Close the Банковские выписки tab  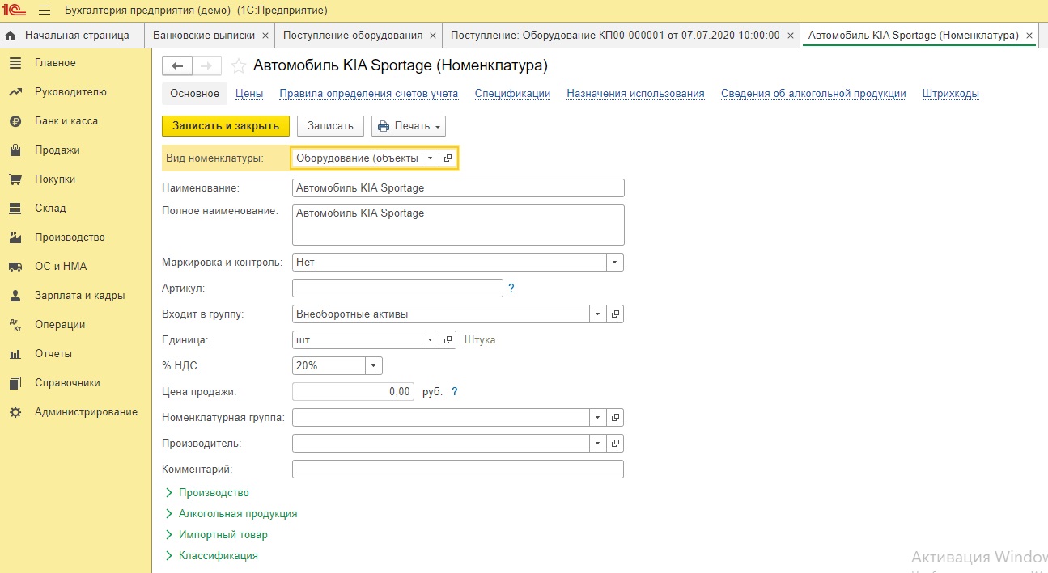pyautogui.click(x=264, y=36)
